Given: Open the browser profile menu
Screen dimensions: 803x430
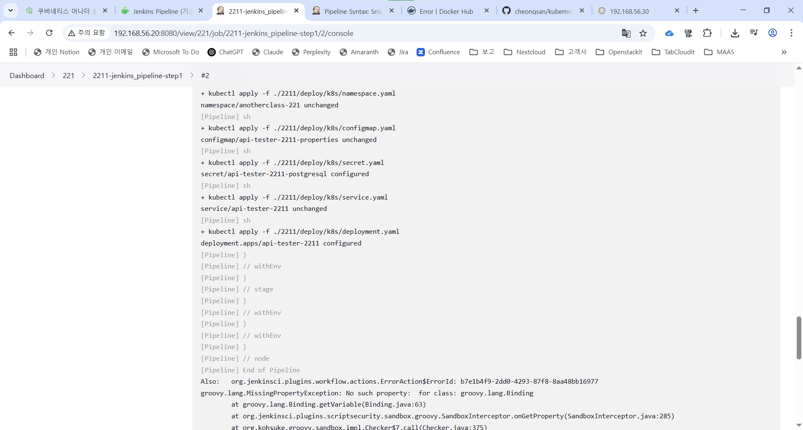Looking at the screenshot, I should coord(773,33).
